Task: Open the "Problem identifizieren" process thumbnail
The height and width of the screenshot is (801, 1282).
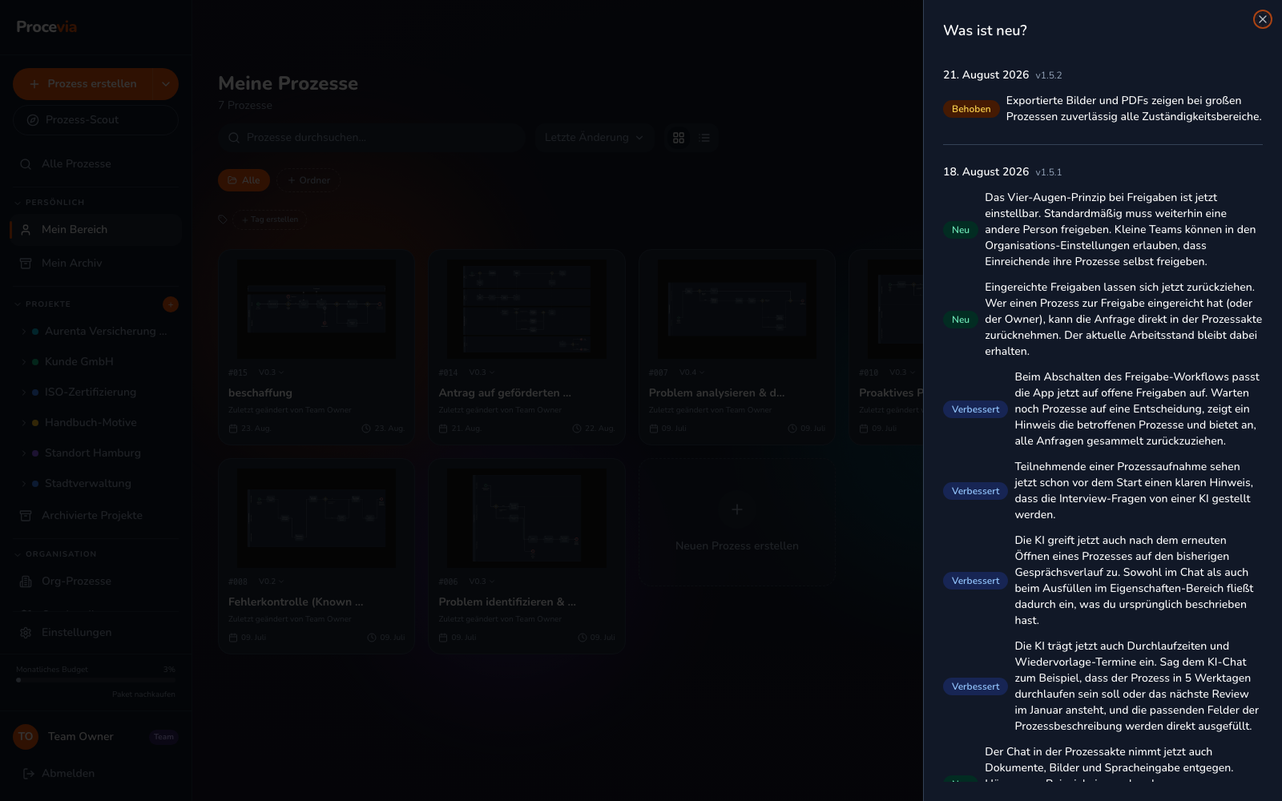Action: (526, 518)
